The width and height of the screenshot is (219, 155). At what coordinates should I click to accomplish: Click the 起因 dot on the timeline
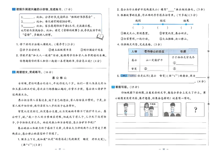tap(138, 24)
